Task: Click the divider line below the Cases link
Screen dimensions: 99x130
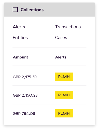Action: point(49,48)
